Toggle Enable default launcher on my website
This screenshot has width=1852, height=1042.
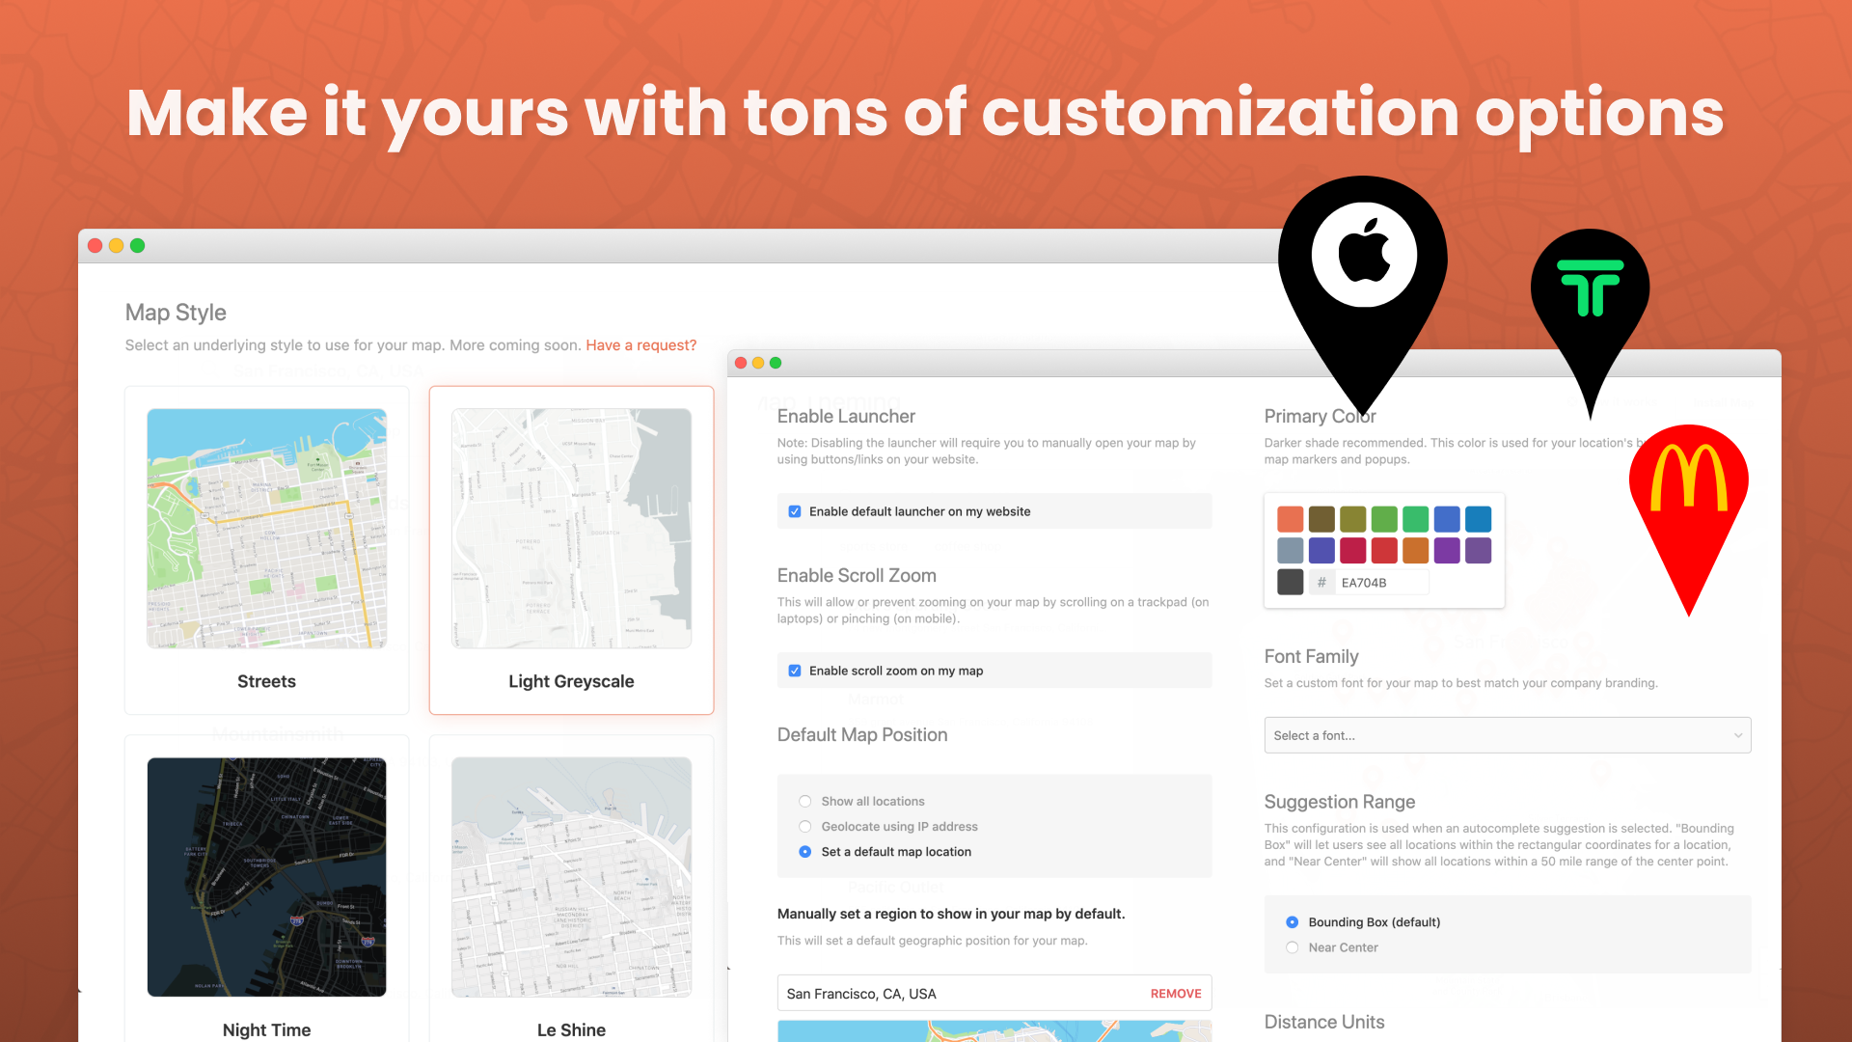[795, 511]
